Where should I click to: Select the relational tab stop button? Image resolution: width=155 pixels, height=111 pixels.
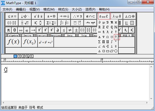tap(28, 56)
